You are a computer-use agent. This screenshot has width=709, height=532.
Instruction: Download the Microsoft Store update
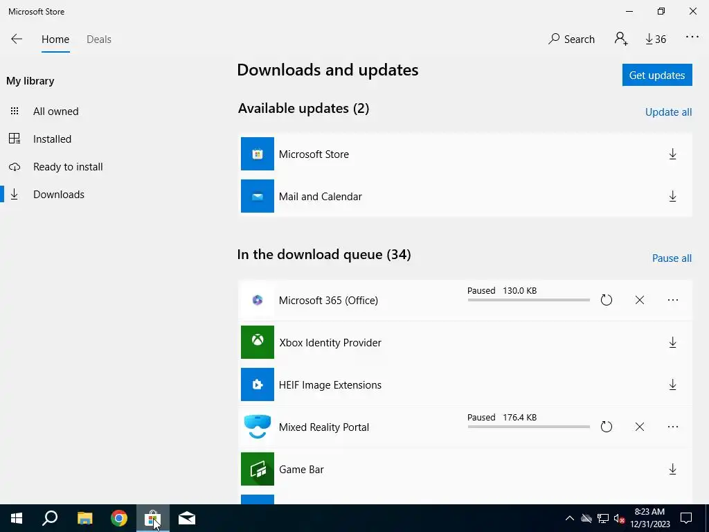click(x=672, y=154)
